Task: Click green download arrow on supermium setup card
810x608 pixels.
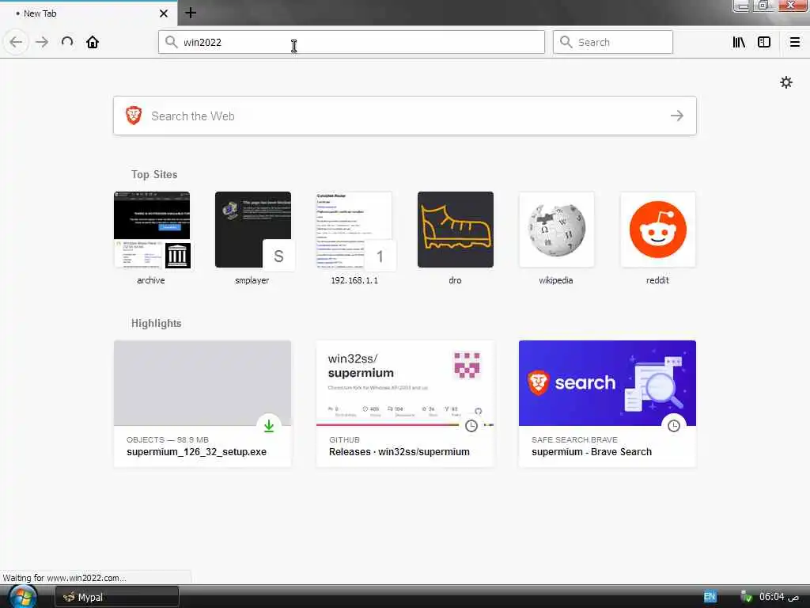Action: (x=269, y=425)
